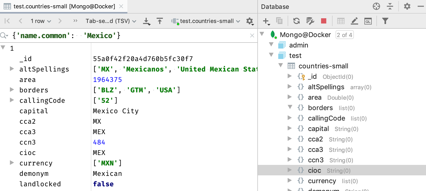Click the data source properties wrench icon
The height and width of the screenshot is (191, 426).
pos(310,21)
